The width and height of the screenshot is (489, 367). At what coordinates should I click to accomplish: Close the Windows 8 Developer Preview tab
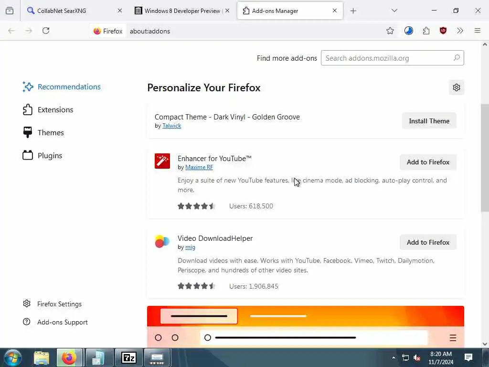[x=227, y=11]
